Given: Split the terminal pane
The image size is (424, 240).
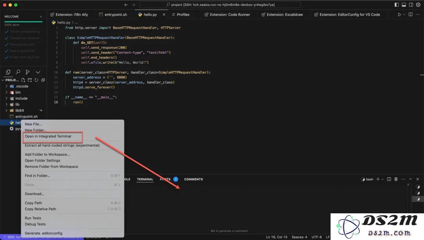Looking at the screenshot, I should [x=389, y=179].
